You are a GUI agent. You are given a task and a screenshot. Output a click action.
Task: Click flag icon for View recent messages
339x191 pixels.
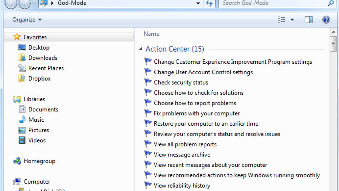pyautogui.click(x=148, y=165)
